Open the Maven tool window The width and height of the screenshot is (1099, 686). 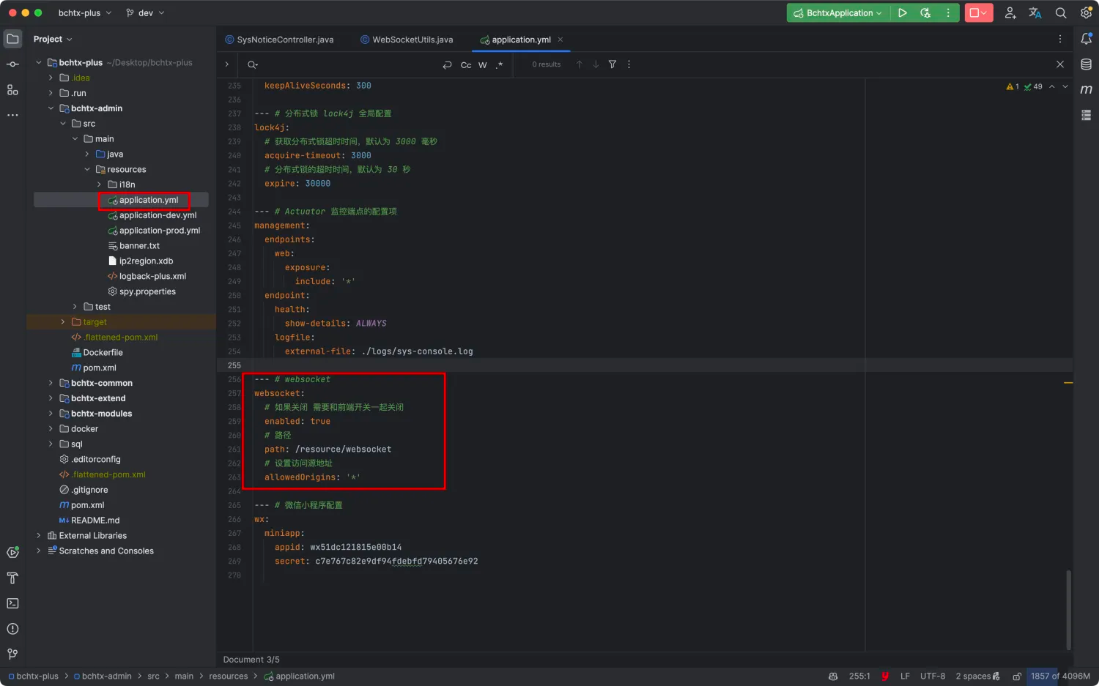(1087, 89)
